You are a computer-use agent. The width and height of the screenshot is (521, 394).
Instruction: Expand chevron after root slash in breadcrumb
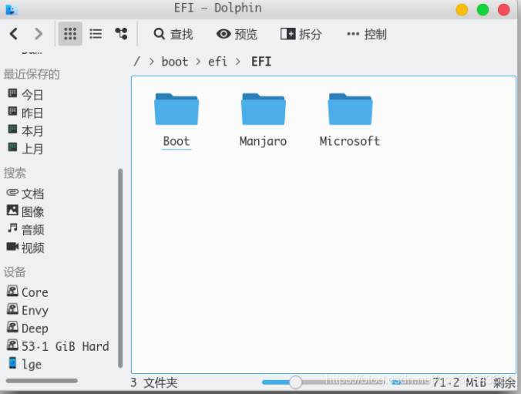coord(152,62)
